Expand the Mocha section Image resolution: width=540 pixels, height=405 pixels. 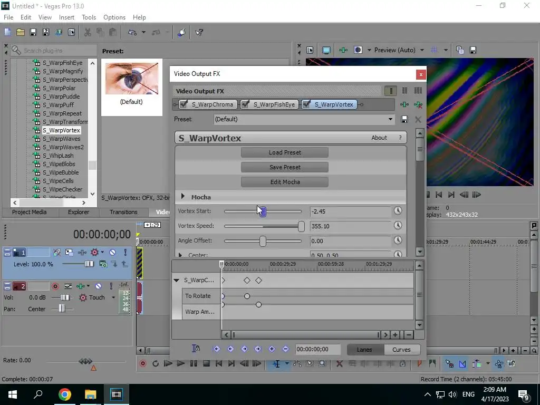click(183, 197)
